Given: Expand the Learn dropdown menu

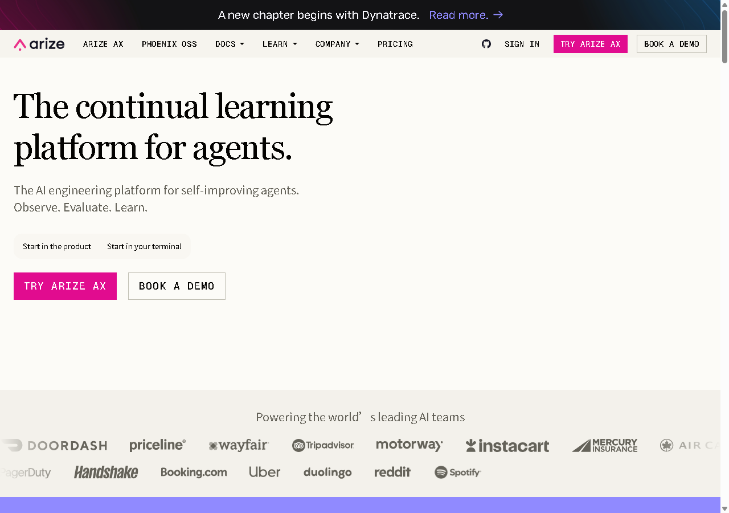Looking at the screenshot, I should 280,44.
